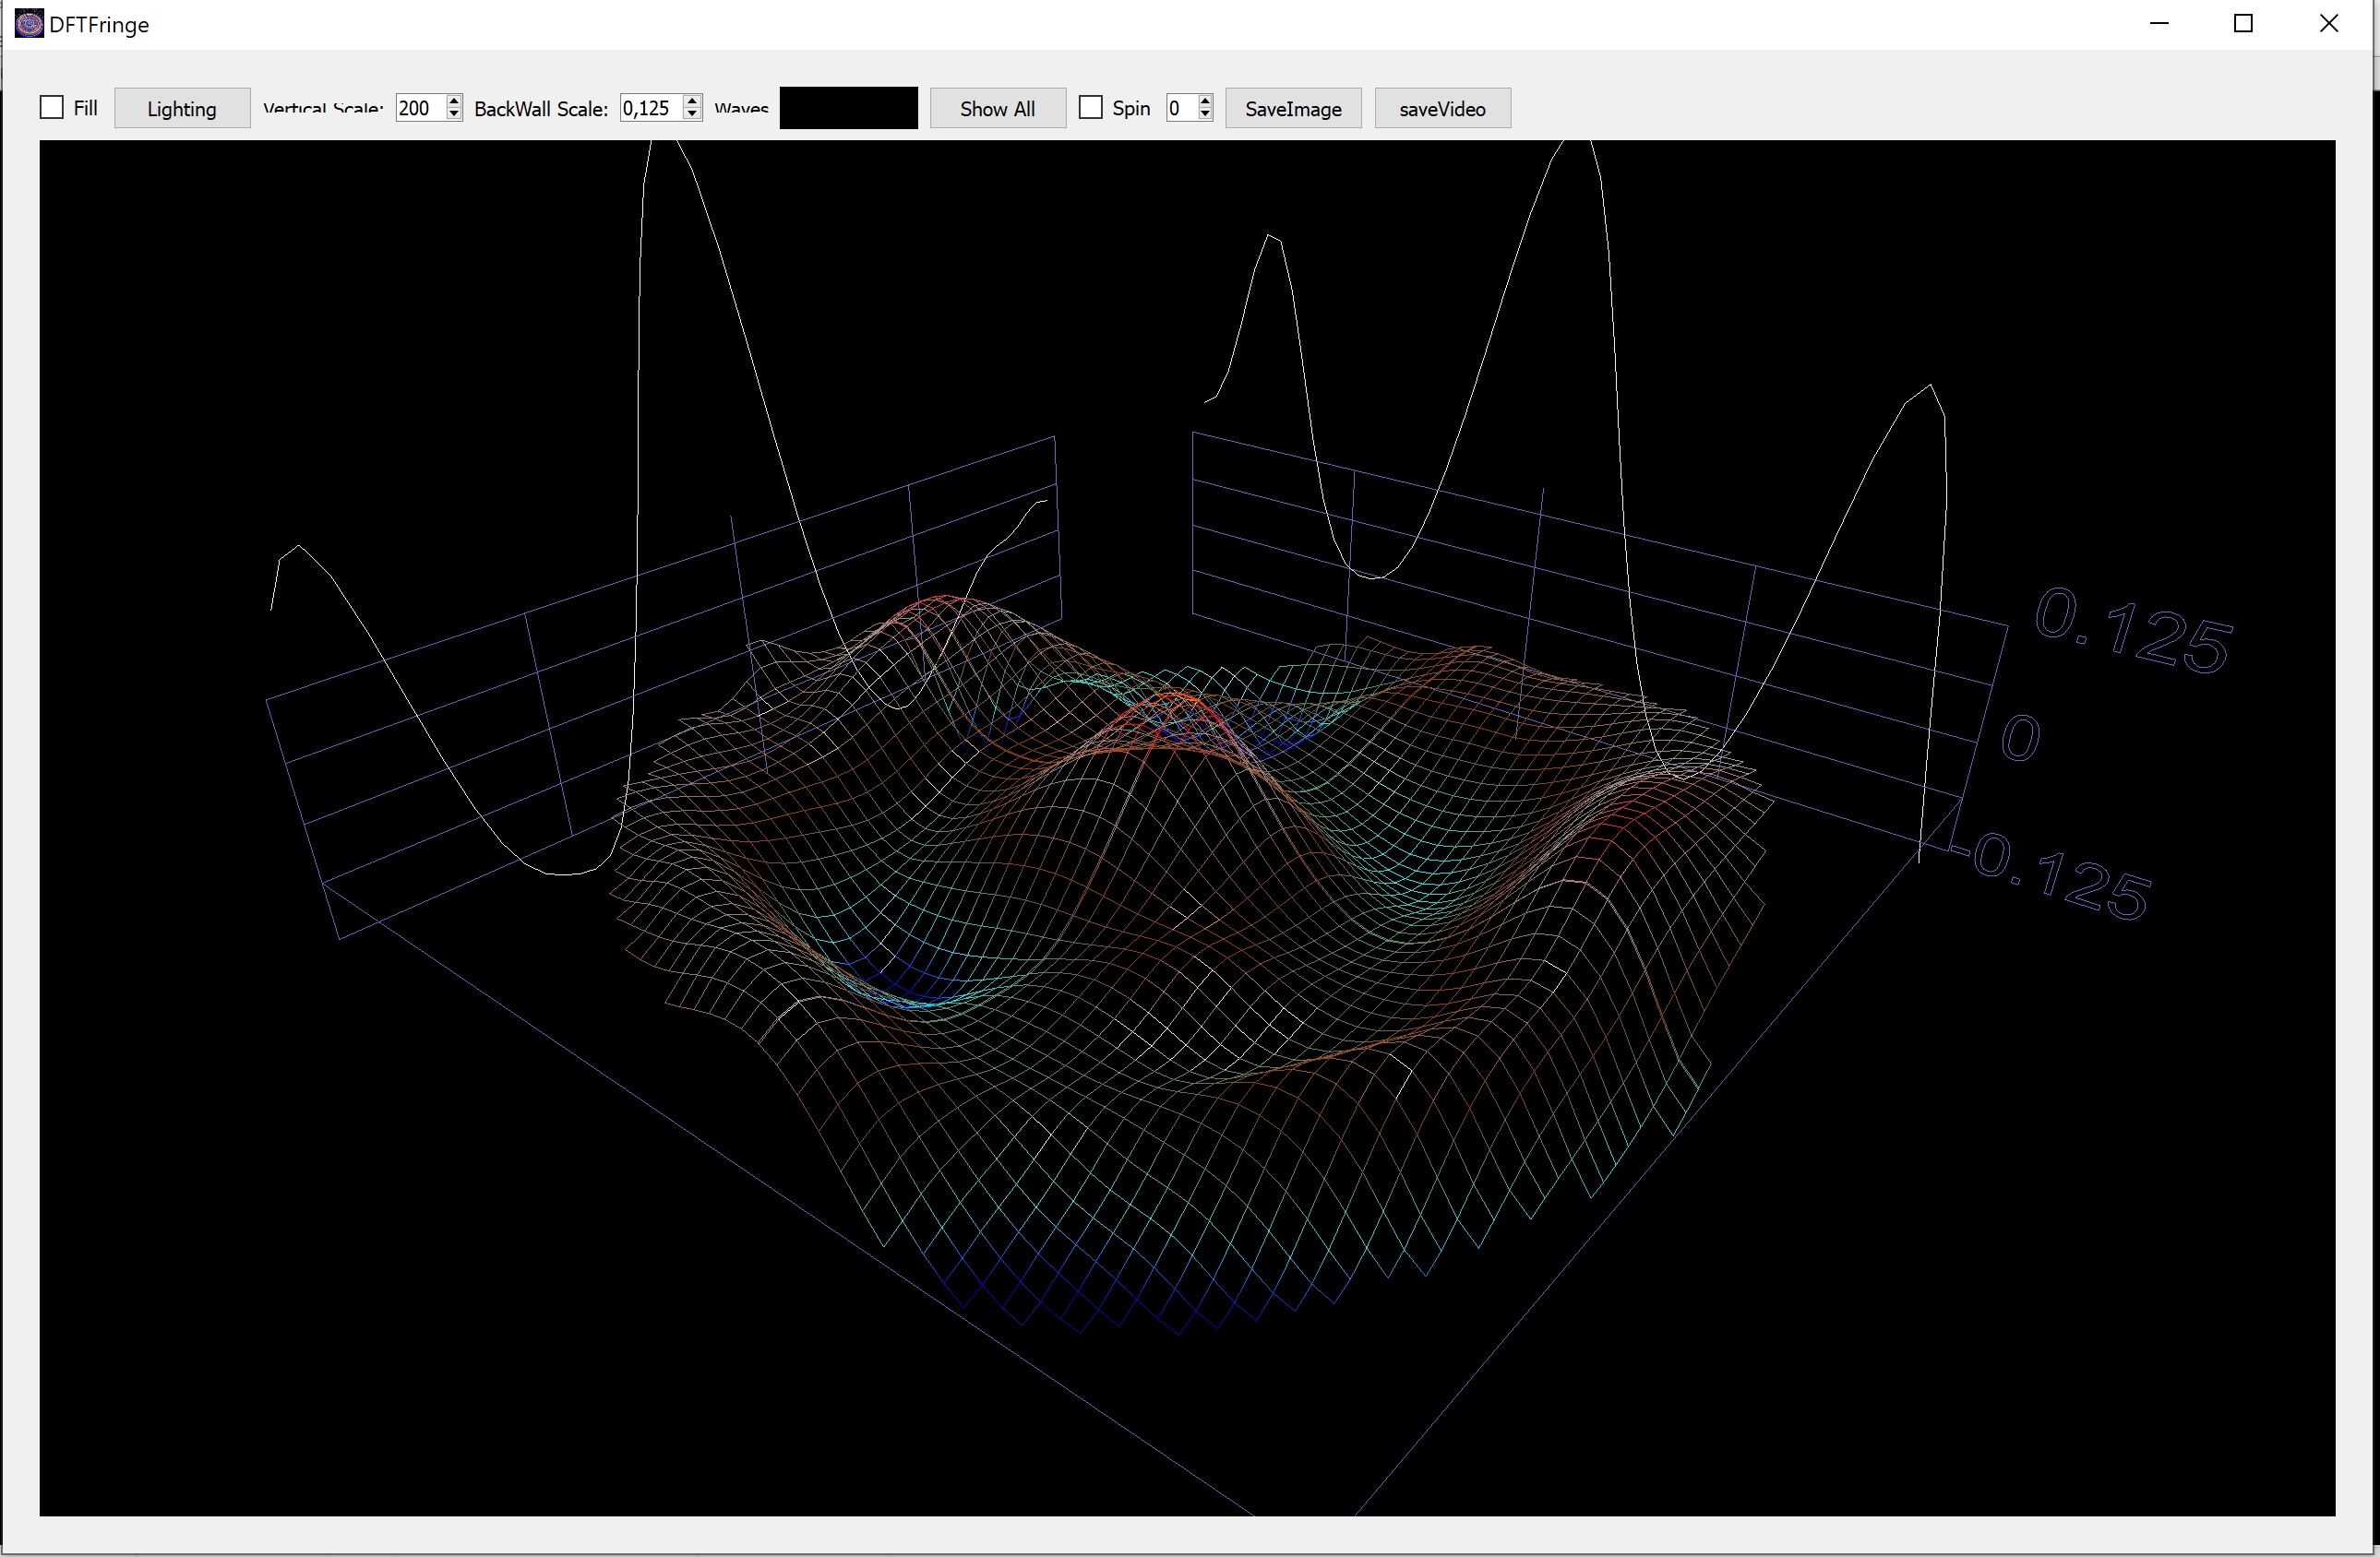This screenshot has height=1557, width=2380.
Task: Click the Show All button
Action: click(997, 108)
